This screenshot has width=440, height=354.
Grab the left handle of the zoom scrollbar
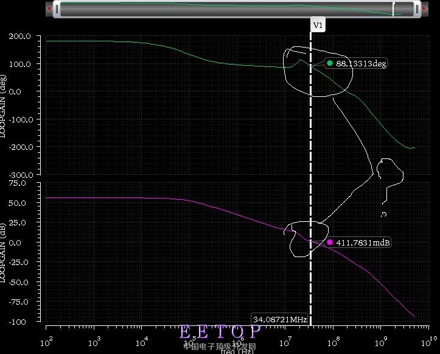(x=57, y=9)
